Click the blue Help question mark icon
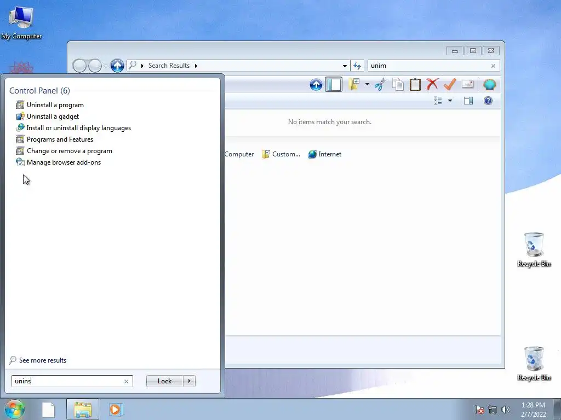561x420 pixels. (x=488, y=101)
